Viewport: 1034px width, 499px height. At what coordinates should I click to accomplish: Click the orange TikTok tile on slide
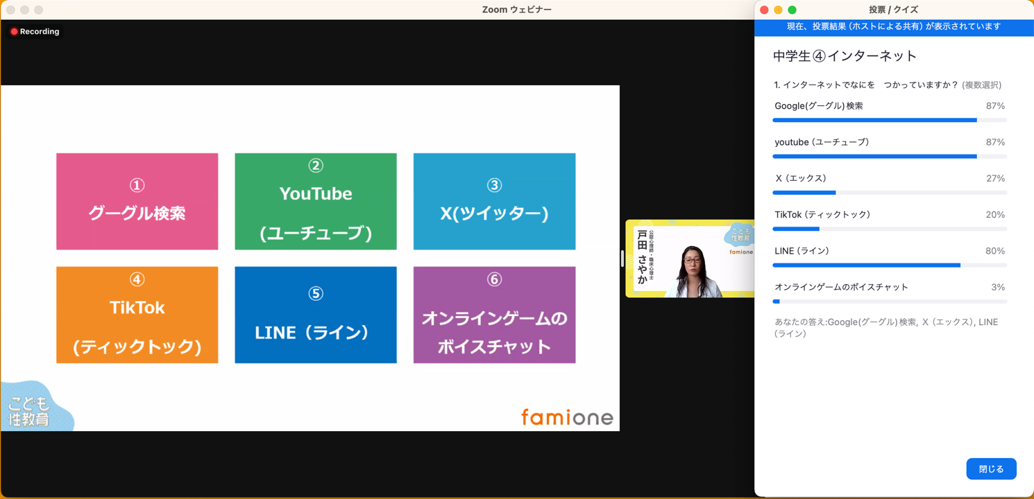tap(137, 315)
